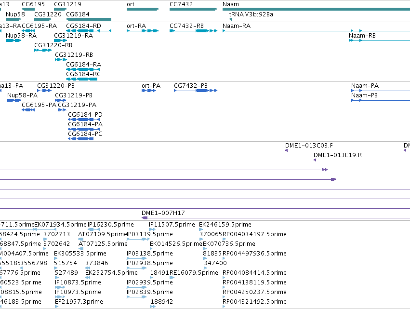410x309 pixels.
Task: Select the CG31219 gene label
Action: click(x=67, y=4)
